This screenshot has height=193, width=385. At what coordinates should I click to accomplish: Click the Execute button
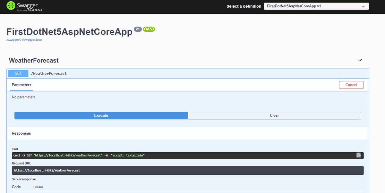click(x=101, y=115)
